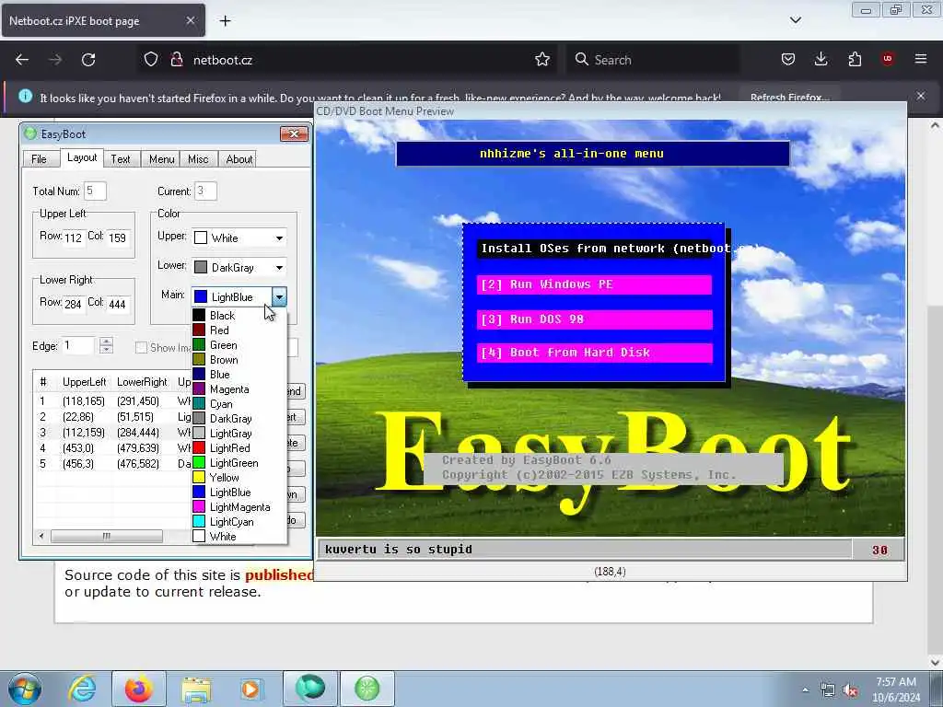Choose Brown from color list
This screenshot has height=707, width=943.
239,360
